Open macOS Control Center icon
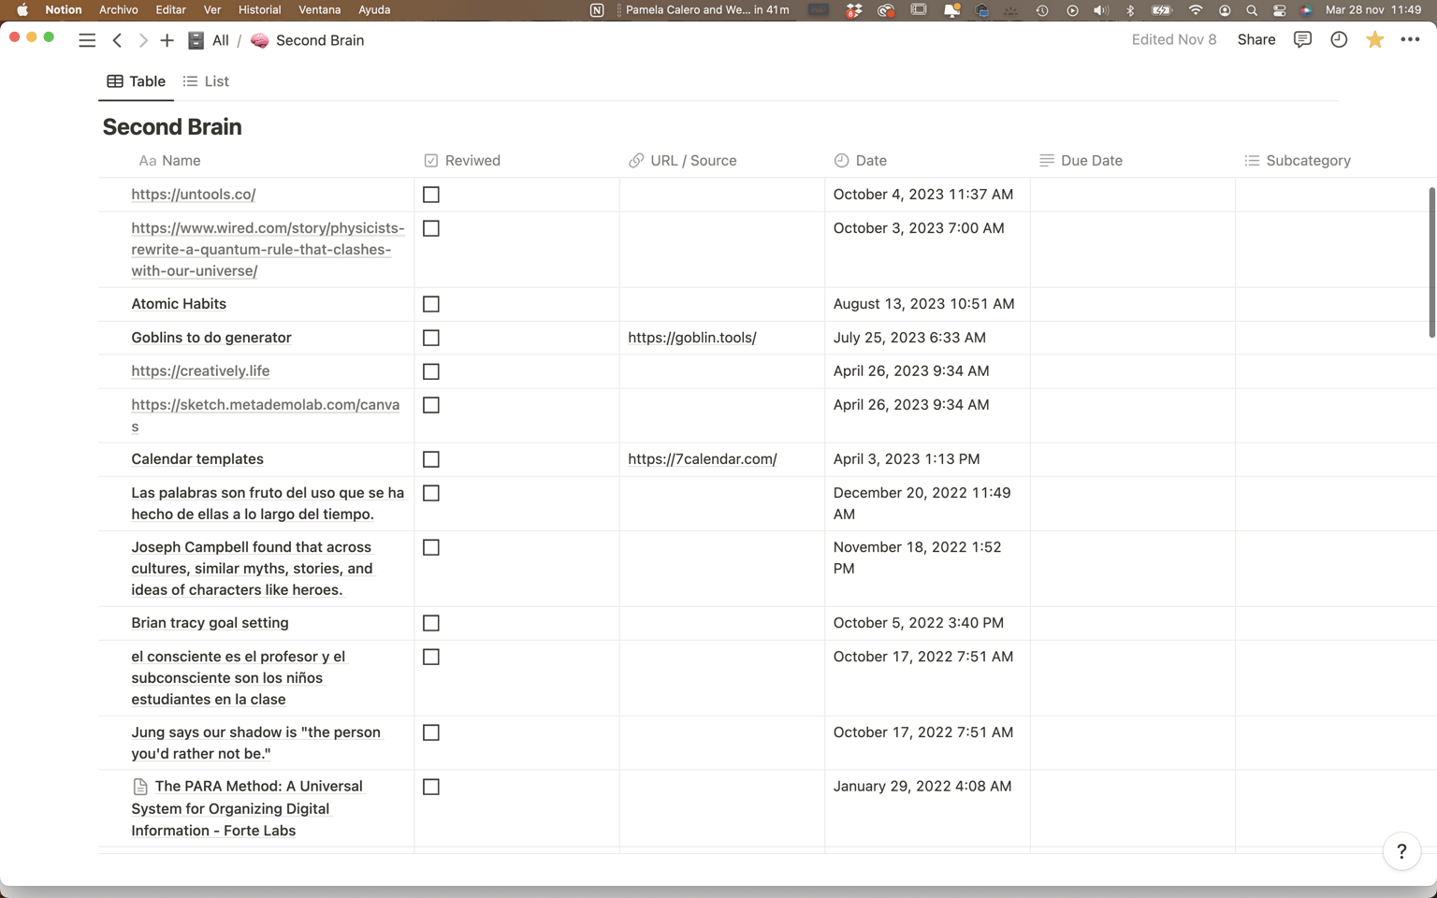 pyautogui.click(x=1279, y=9)
